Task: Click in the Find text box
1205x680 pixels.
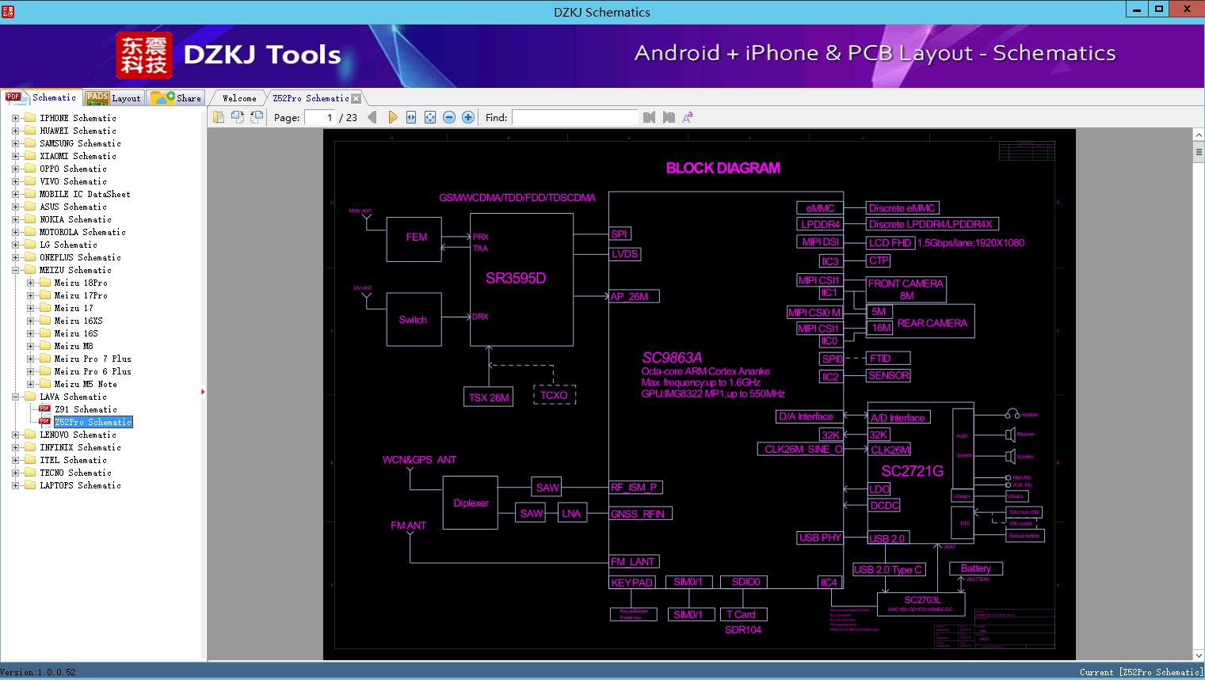Action: pos(574,117)
